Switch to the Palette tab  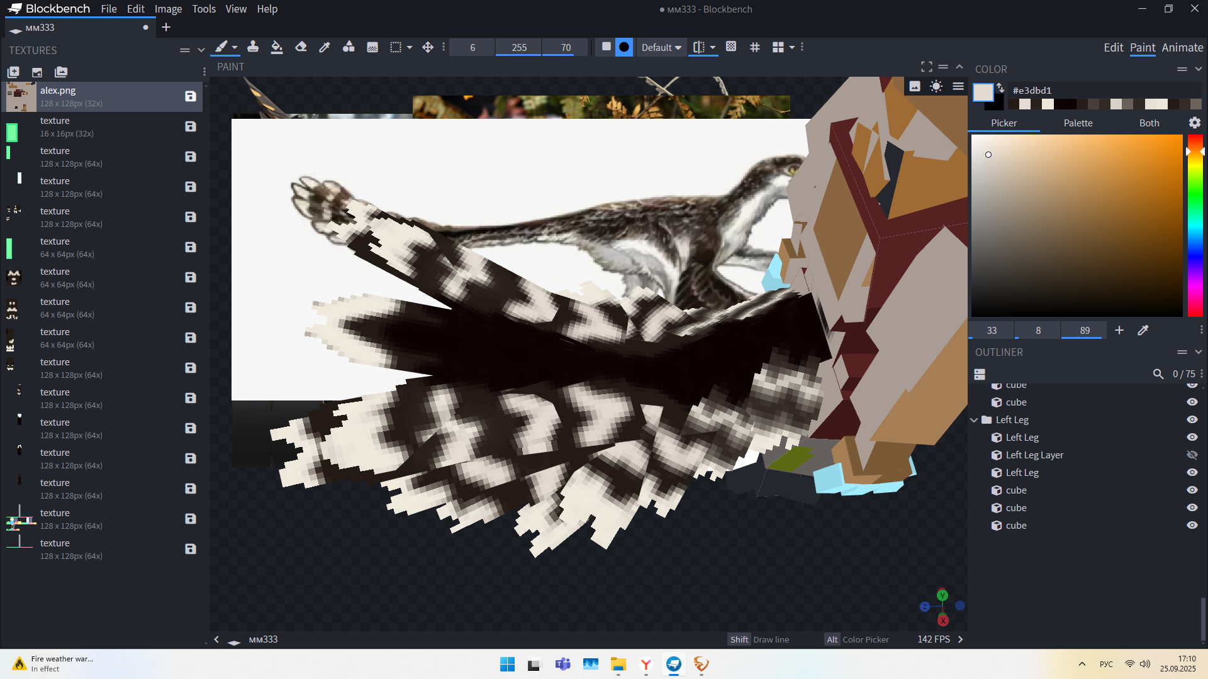point(1078,123)
